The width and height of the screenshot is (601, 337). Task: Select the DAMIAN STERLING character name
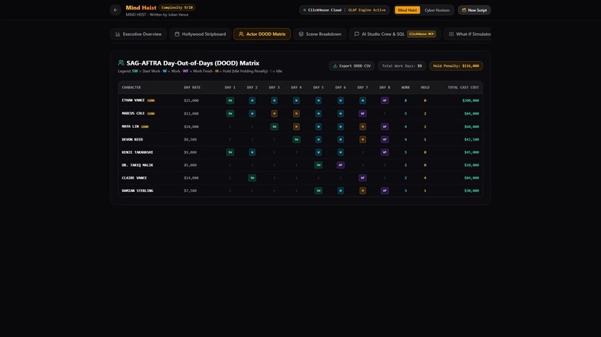[x=137, y=190]
